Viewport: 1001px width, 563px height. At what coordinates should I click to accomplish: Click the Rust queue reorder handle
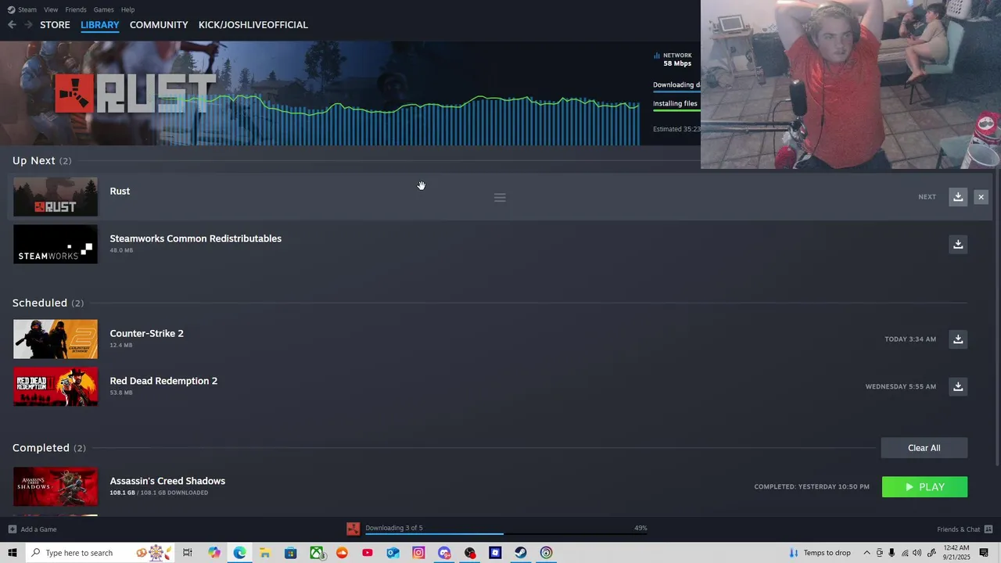500,197
